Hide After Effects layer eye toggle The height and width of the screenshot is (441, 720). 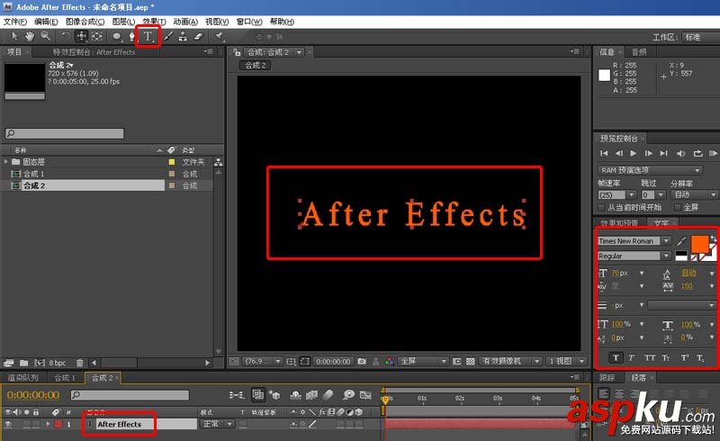tap(8, 424)
